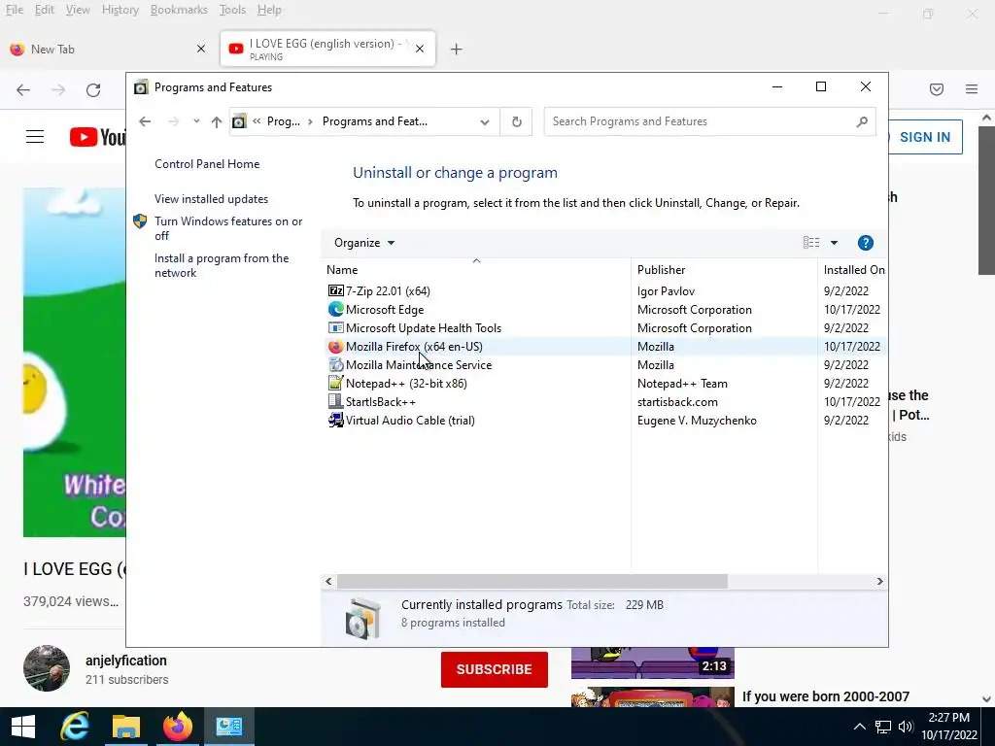The width and height of the screenshot is (995, 746).
Task: Open the Firefox application menu
Action: coord(972,89)
